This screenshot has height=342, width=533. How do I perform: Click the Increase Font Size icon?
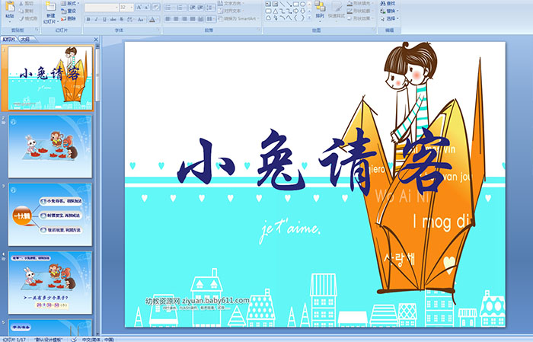coord(140,7)
